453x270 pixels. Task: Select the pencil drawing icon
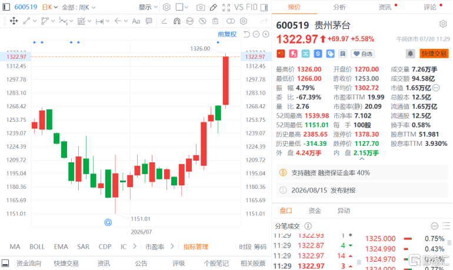213,8
